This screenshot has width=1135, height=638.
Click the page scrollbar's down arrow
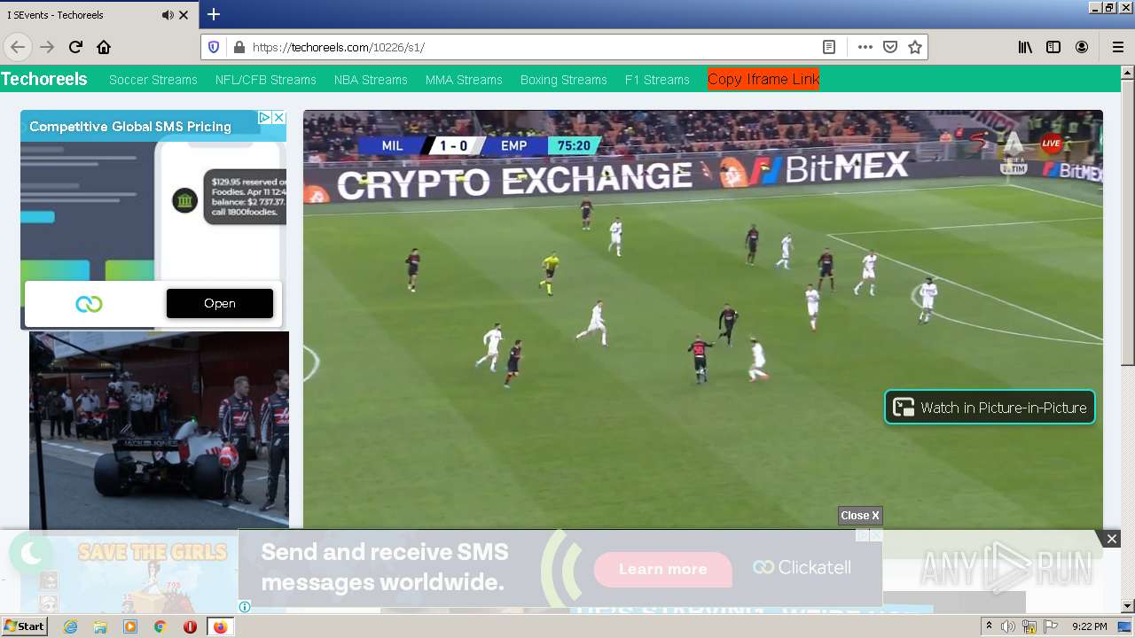coord(1127,606)
